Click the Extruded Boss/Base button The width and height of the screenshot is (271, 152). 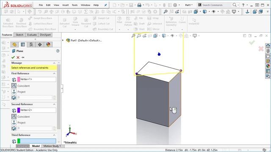8,23
